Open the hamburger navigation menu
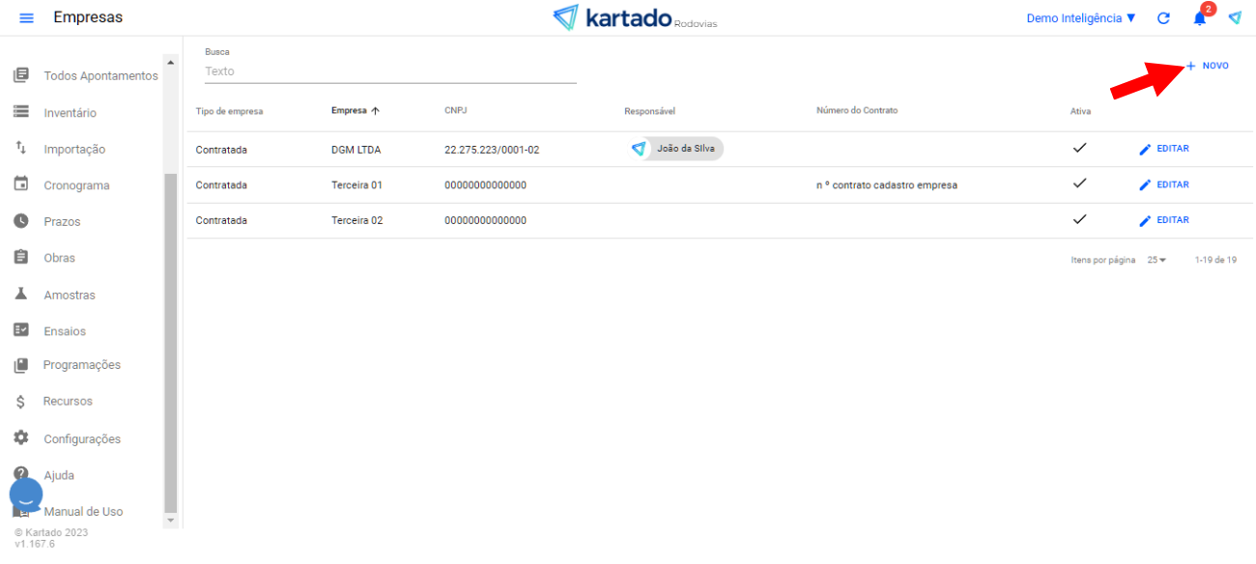Viewport: 1256px width, 564px height. 26,18
